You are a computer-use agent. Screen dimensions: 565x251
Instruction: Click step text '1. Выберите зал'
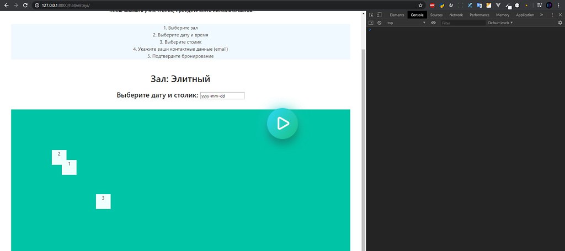coord(180,28)
